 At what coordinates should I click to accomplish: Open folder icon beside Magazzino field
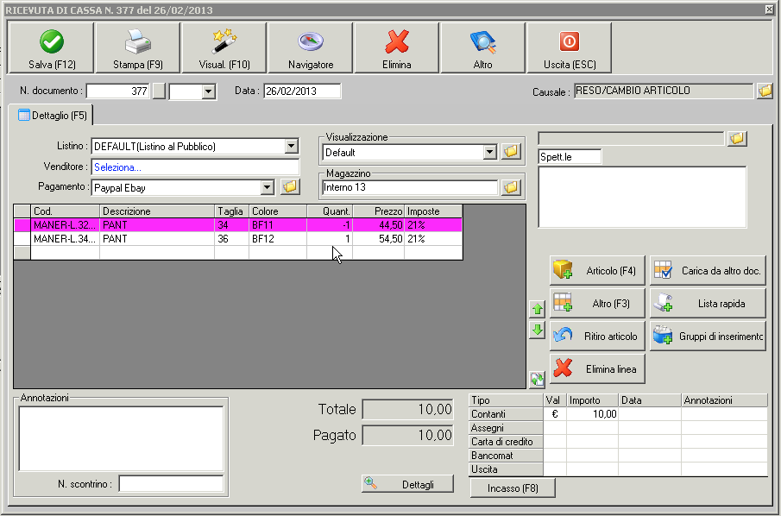pyautogui.click(x=511, y=187)
